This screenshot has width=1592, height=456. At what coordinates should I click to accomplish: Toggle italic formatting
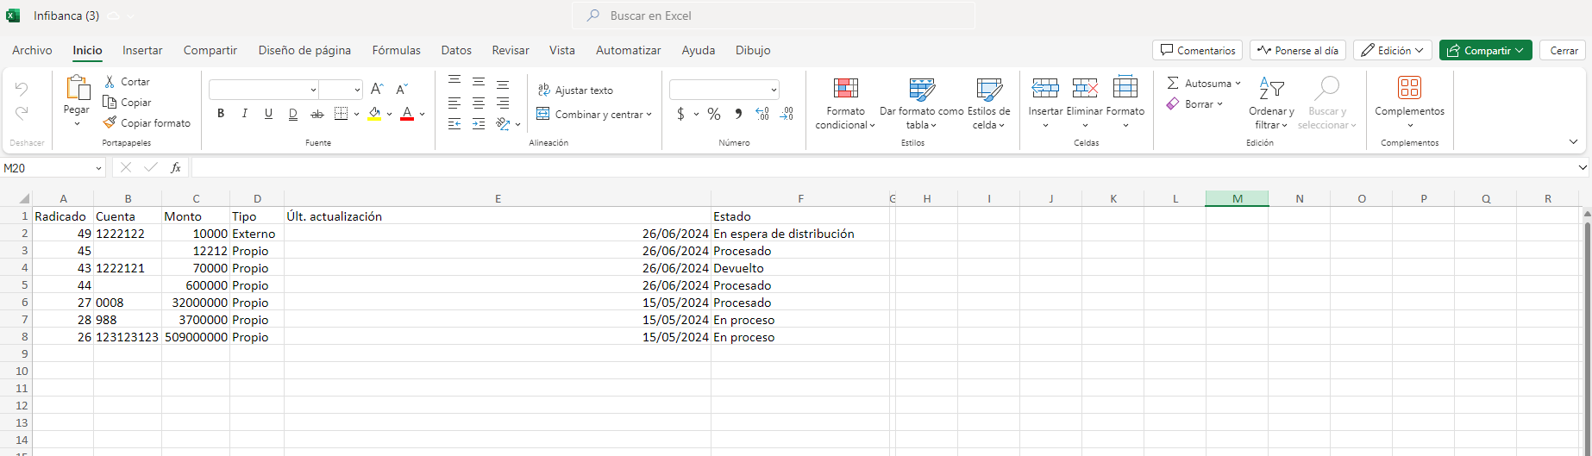point(245,113)
